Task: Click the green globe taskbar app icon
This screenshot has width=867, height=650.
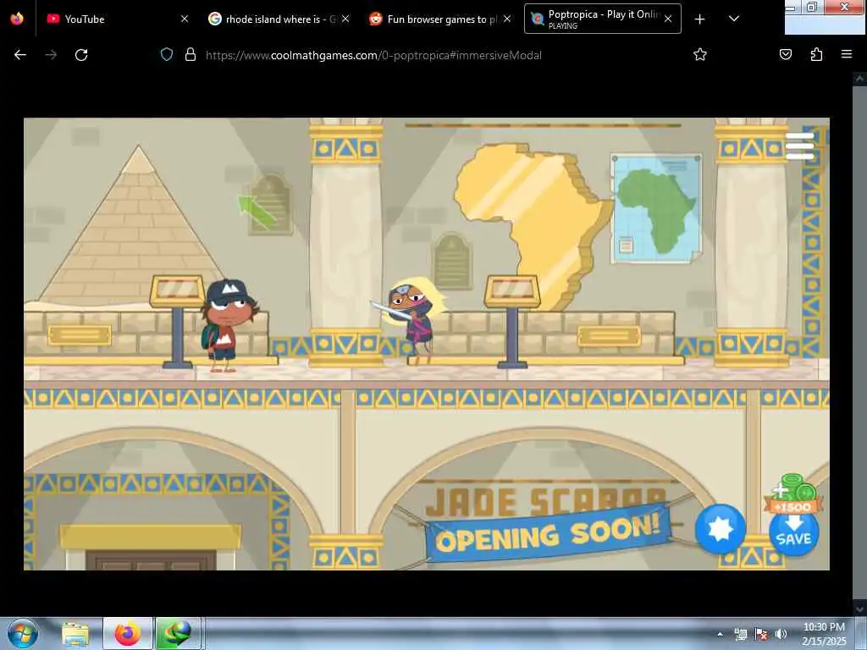Action: [177, 633]
